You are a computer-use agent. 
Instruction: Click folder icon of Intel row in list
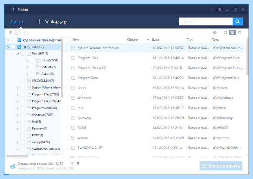coord(73,108)
